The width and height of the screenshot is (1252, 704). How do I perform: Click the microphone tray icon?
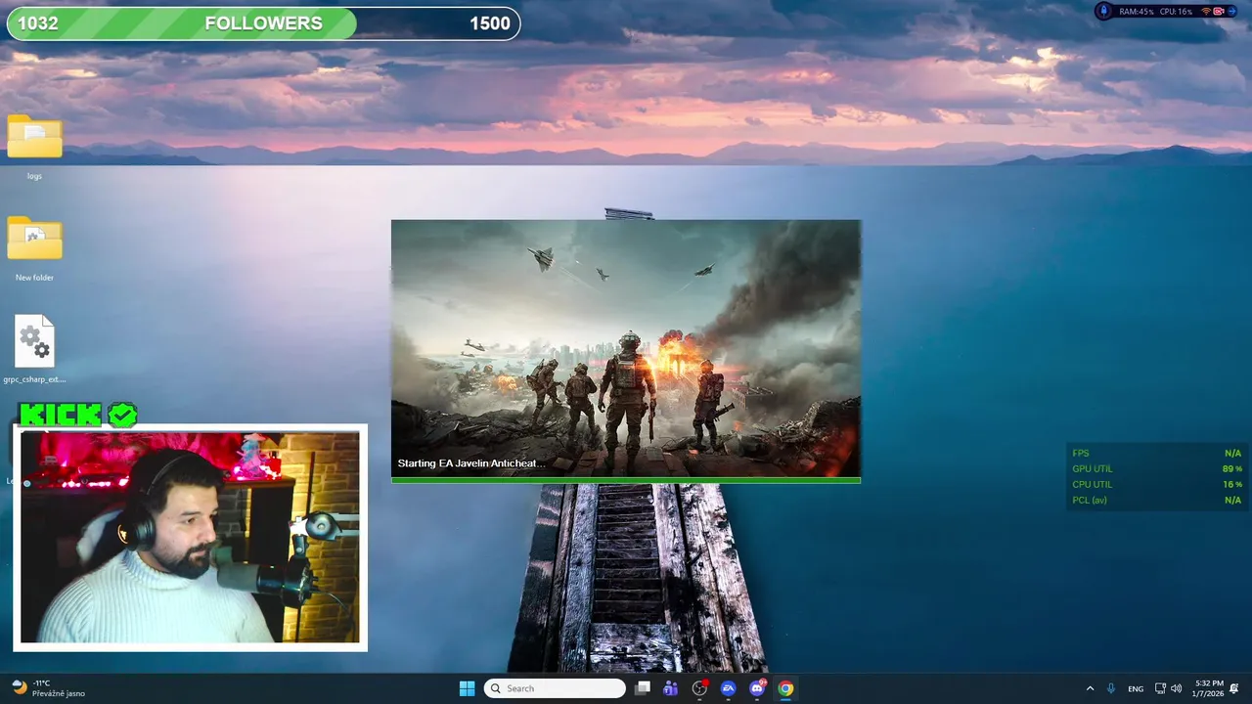tap(1110, 688)
